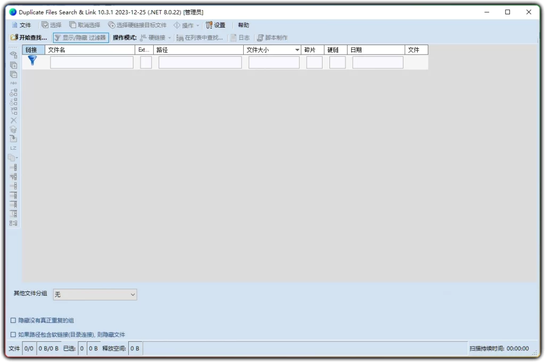Click the 0/0 file count in status bar

(x=29, y=349)
